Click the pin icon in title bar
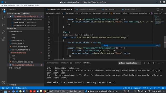166x93 pixels. coord(5,2)
